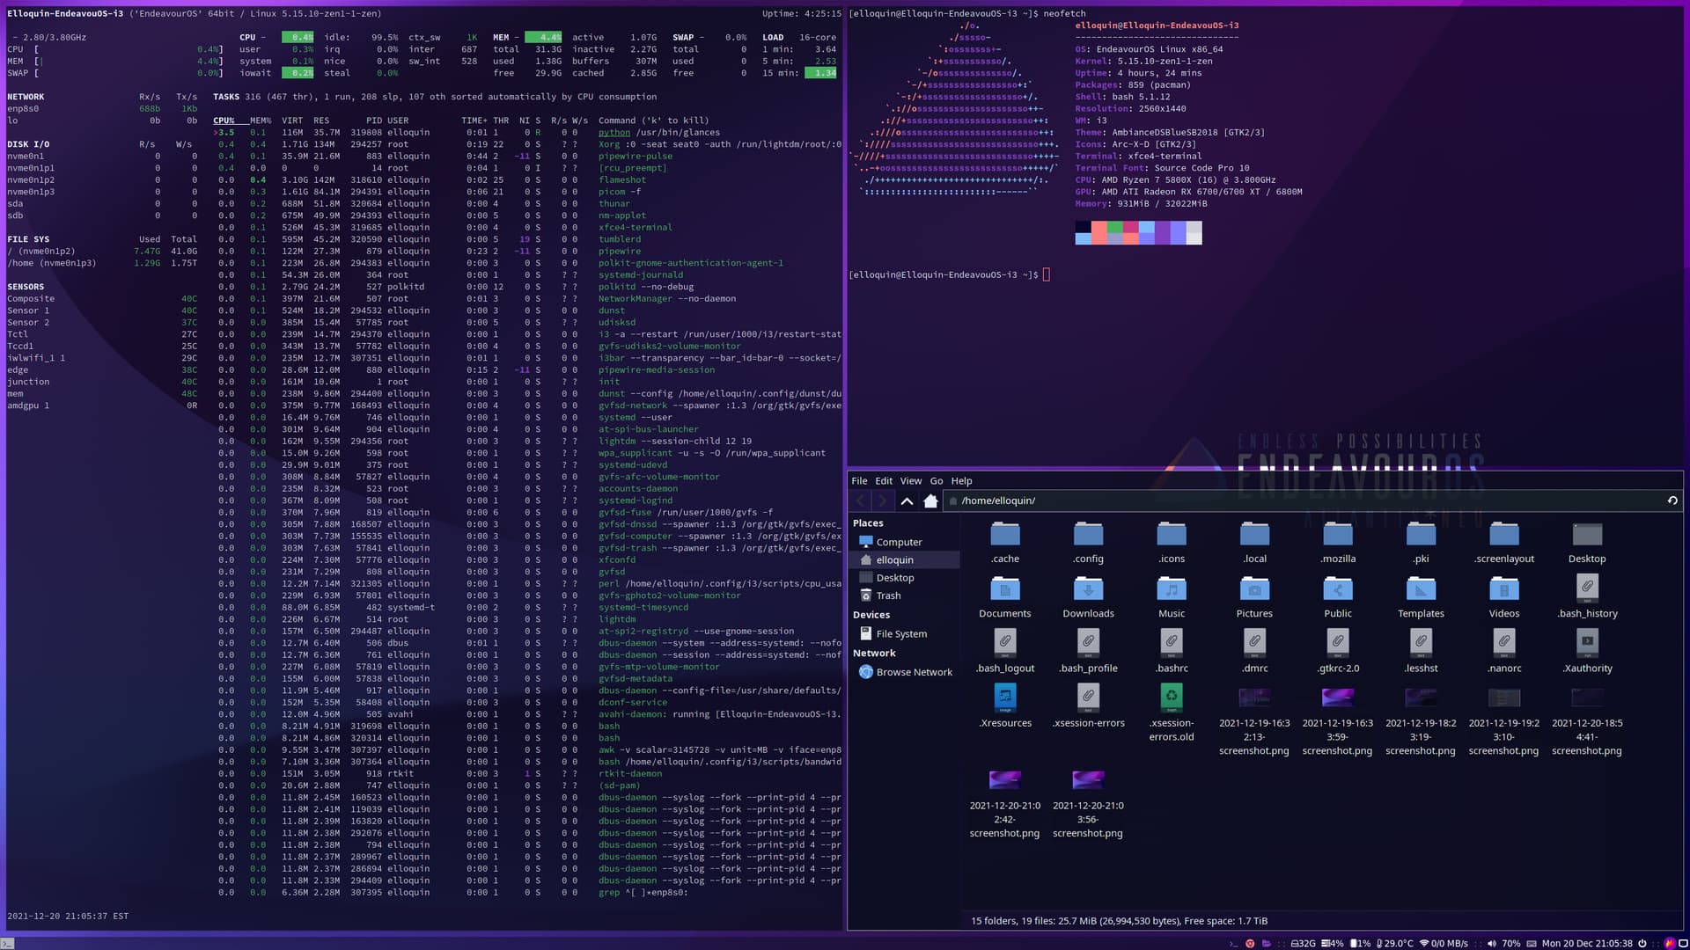Select elloquin home in Places sidebar
The image size is (1690, 950).
(904, 559)
